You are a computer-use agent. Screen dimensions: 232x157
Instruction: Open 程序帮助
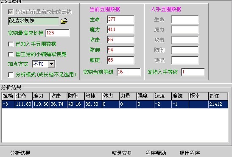pyautogui.click(x=156, y=153)
